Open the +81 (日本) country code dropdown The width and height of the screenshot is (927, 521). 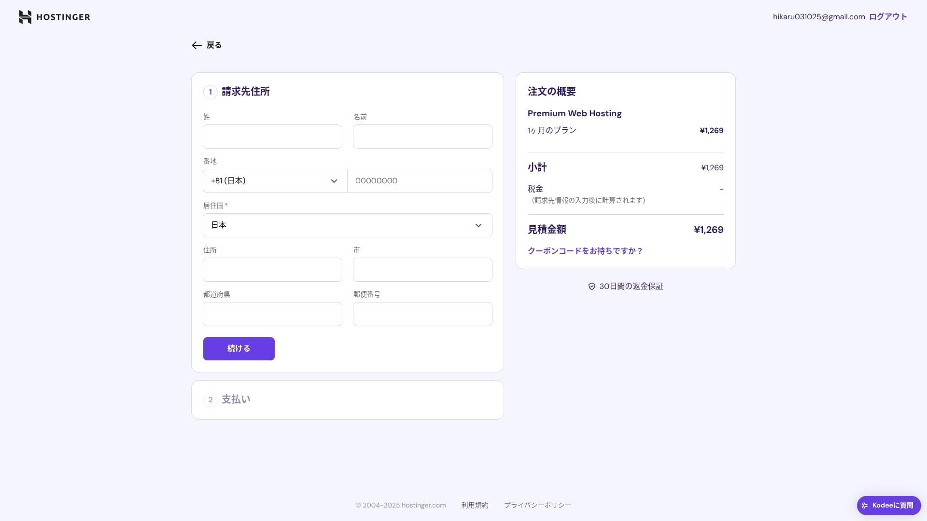[275, 181]
